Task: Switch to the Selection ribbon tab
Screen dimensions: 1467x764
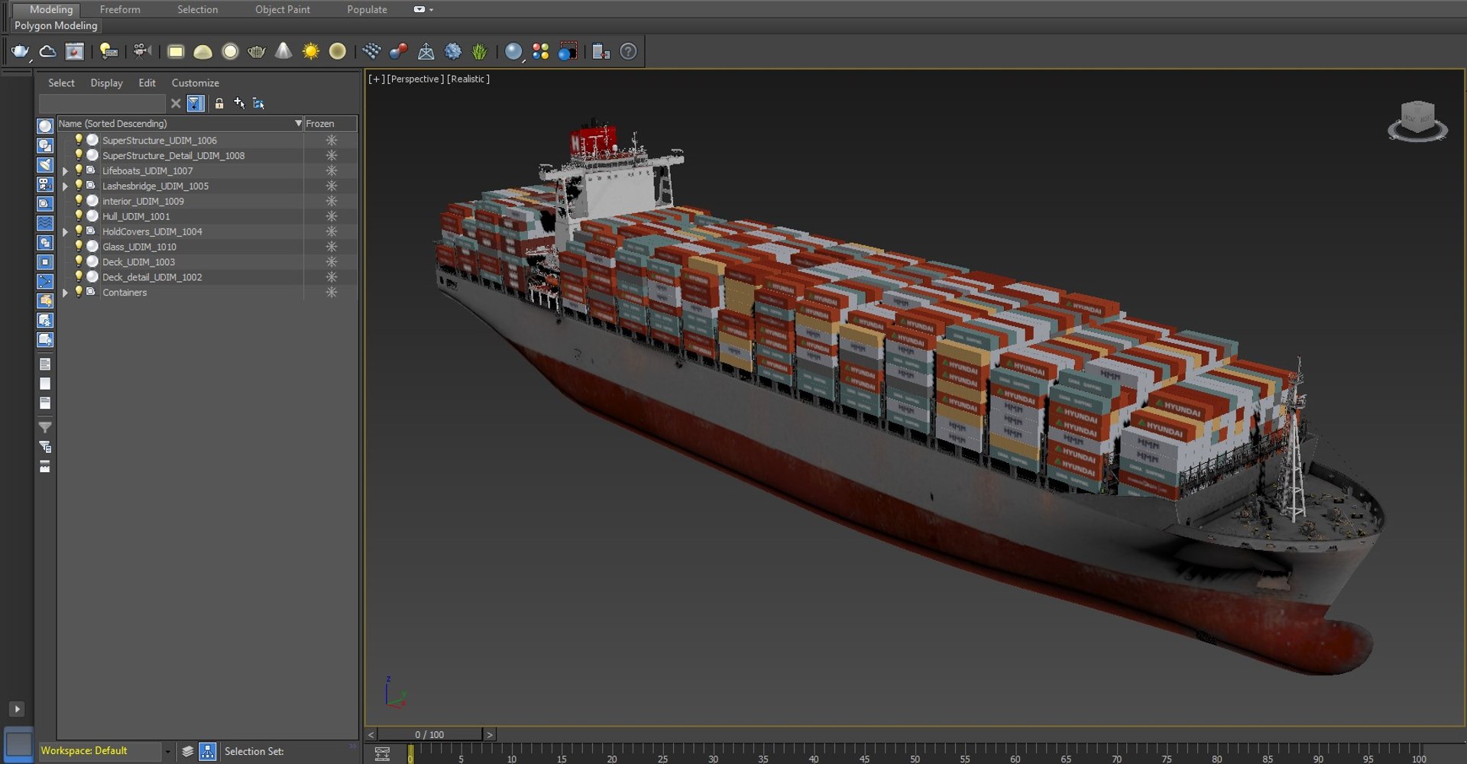Action: click(x=197, y=9)
